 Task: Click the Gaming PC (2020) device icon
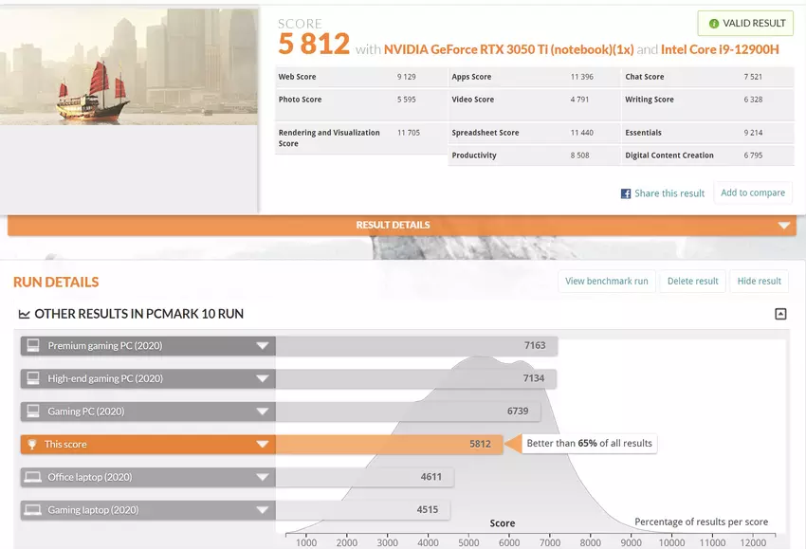point(33,412)
